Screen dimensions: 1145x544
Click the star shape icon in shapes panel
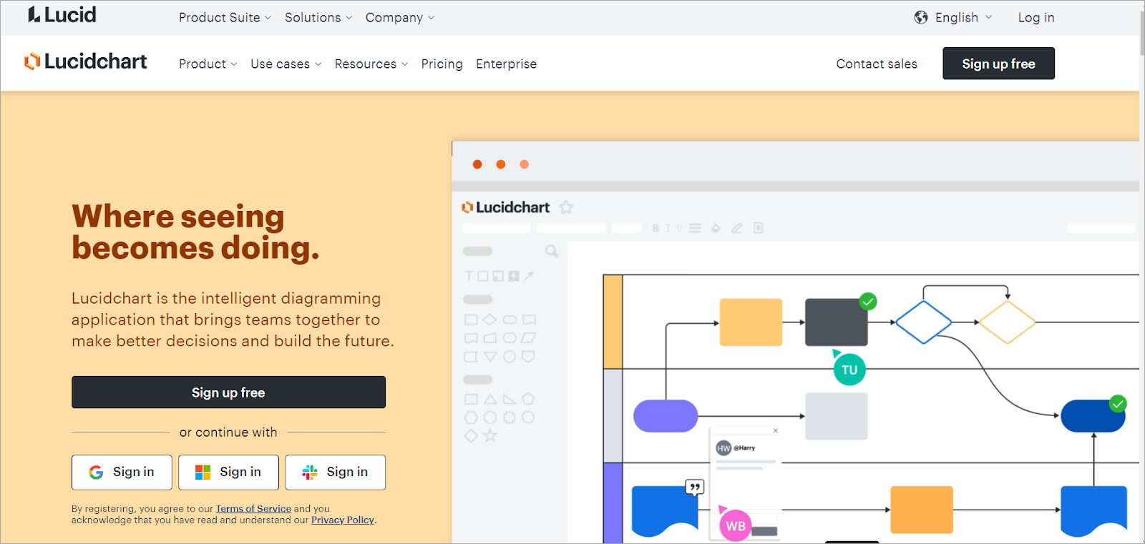click(x=490, y=435)
